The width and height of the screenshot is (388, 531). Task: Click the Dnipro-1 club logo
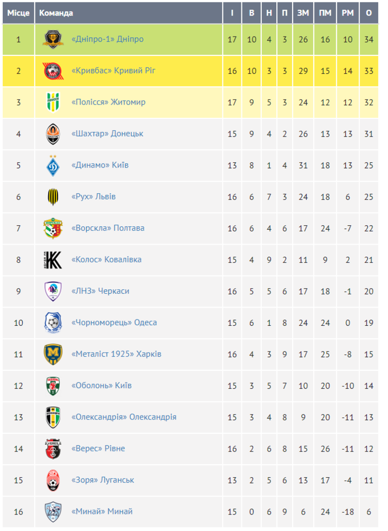[53, 39]
